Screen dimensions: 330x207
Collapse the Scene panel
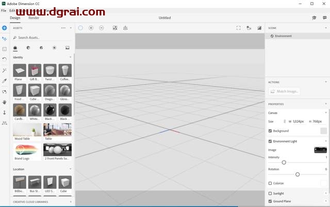[x=326, y=28]
